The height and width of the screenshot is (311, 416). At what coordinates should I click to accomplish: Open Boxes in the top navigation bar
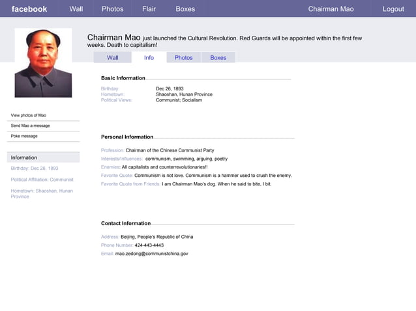[185, 9]
